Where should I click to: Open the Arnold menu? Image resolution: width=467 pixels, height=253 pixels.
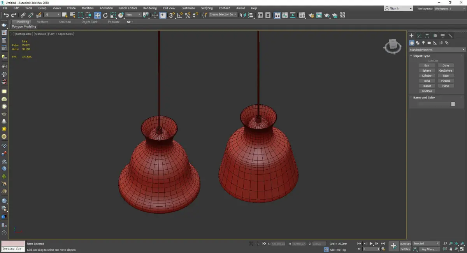[241, 8]
